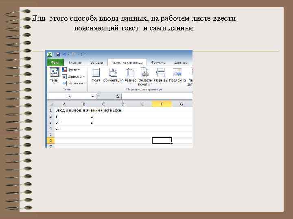The height and width of the screenshot is (219, 293).
Task: Open the Ориентация orientation menu
Action: pyautogui.click(x=113, y=76)
